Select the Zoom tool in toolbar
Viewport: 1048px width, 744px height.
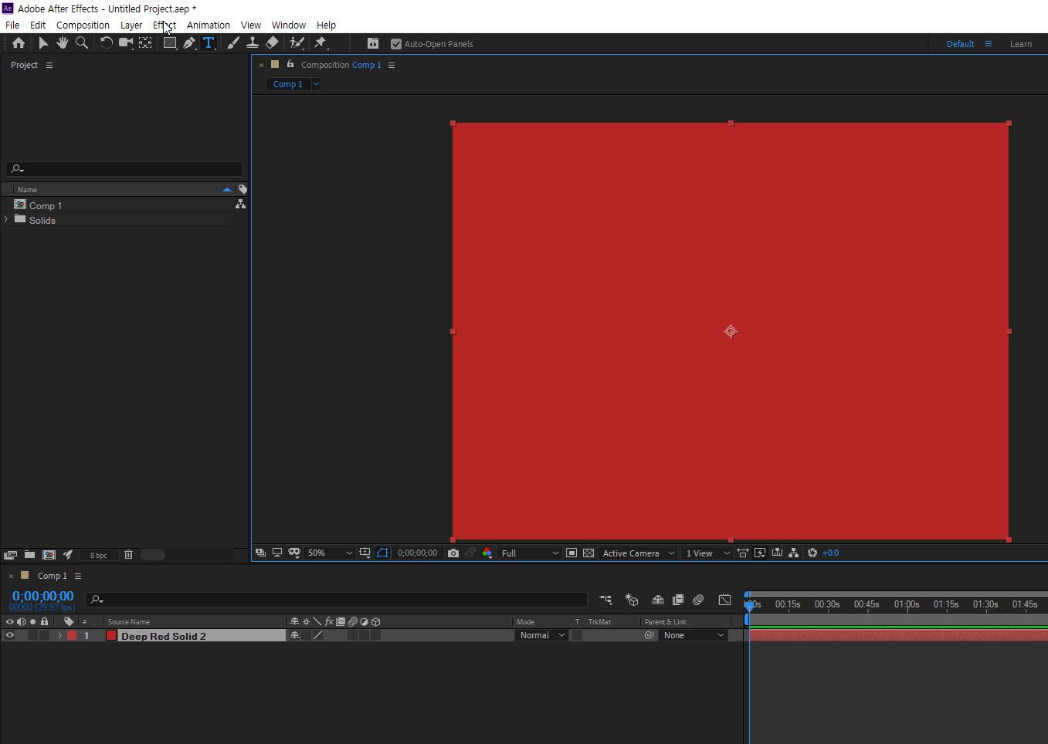(x=82, y=43)
